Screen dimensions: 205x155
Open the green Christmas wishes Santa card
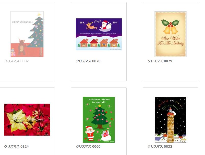(99, 120)
